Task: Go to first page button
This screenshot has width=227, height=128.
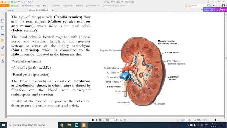Action: pyautogui.click(x=93, y=120)
